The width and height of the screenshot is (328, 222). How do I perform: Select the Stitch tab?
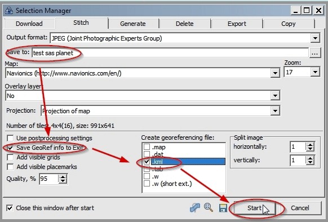(81, 23)
